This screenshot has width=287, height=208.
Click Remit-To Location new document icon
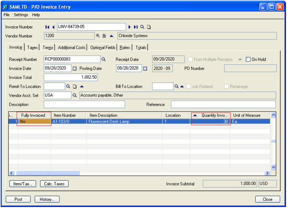[x=75, y=86]
